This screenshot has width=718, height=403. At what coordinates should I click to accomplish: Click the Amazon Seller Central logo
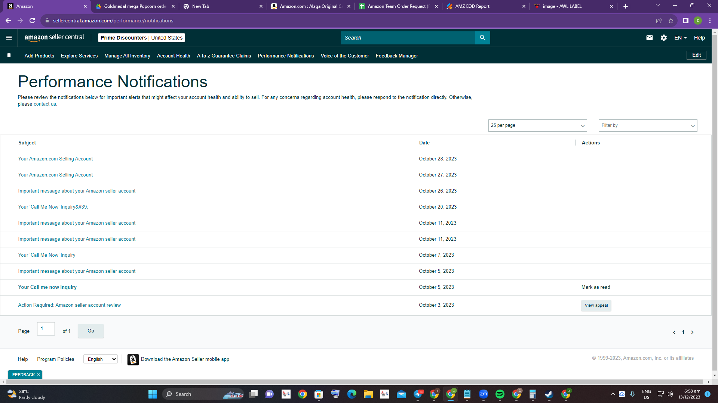tap(54, 38)
